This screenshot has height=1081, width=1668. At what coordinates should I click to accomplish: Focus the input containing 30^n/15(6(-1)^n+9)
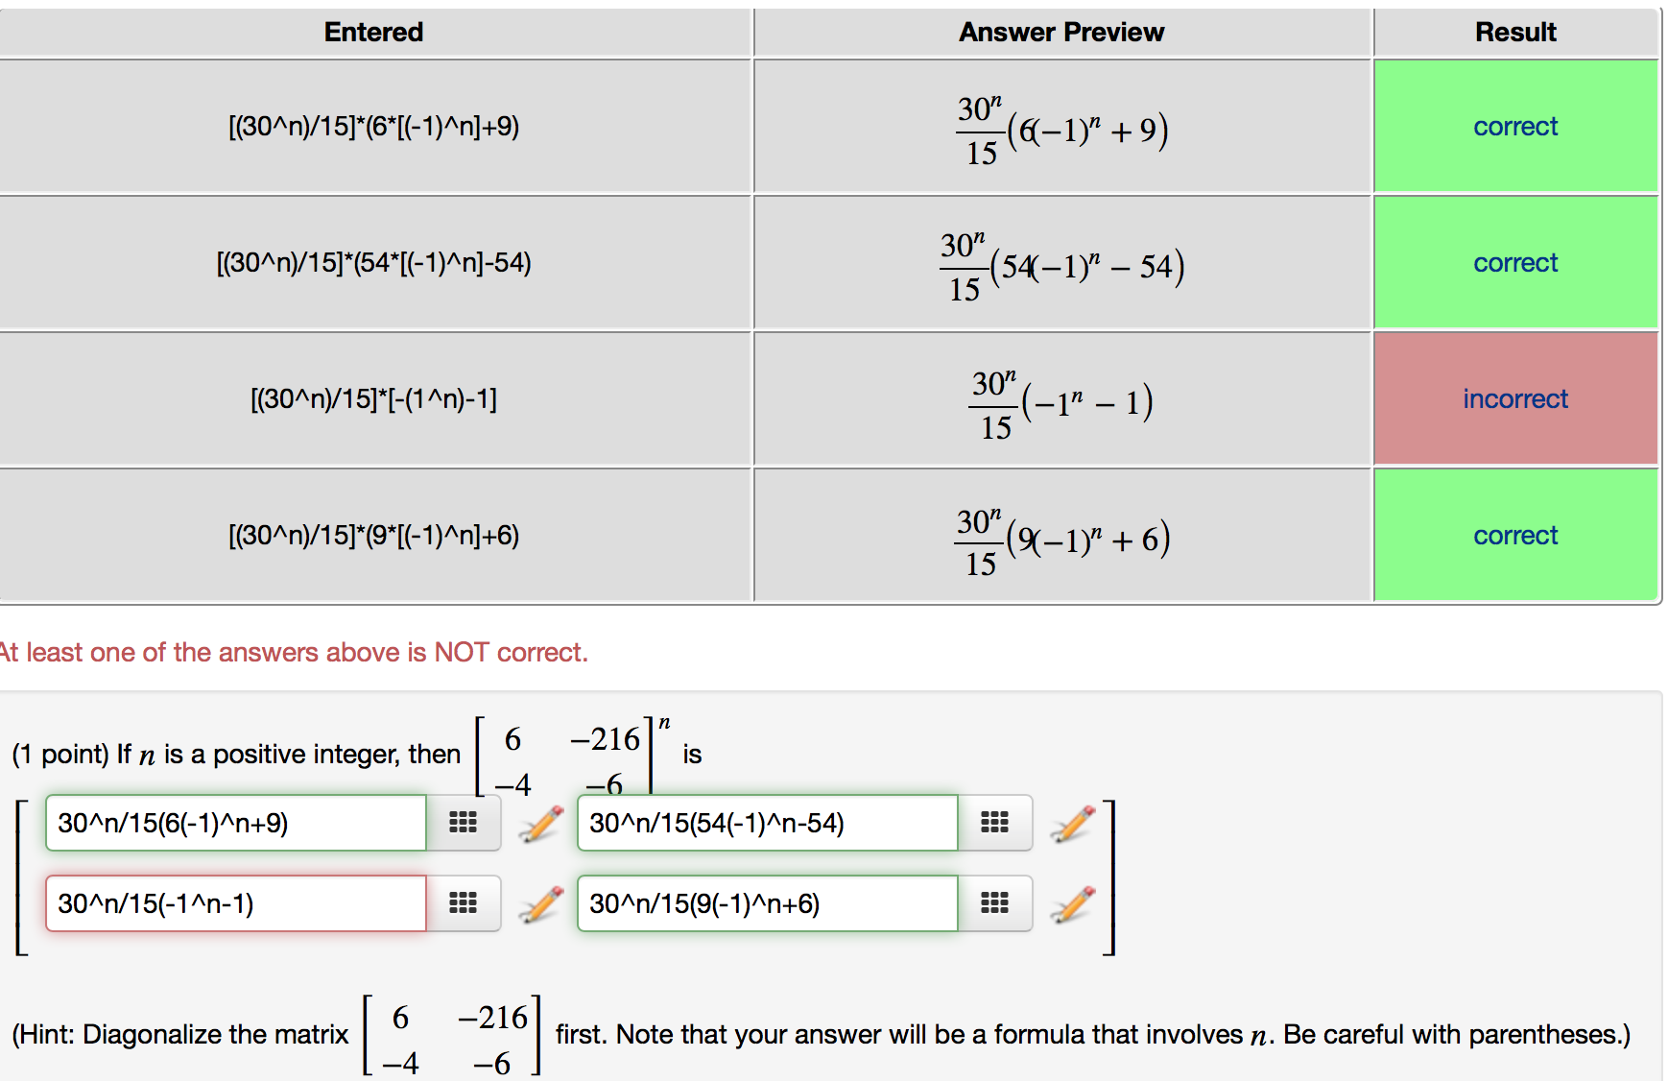coord(236,823)
